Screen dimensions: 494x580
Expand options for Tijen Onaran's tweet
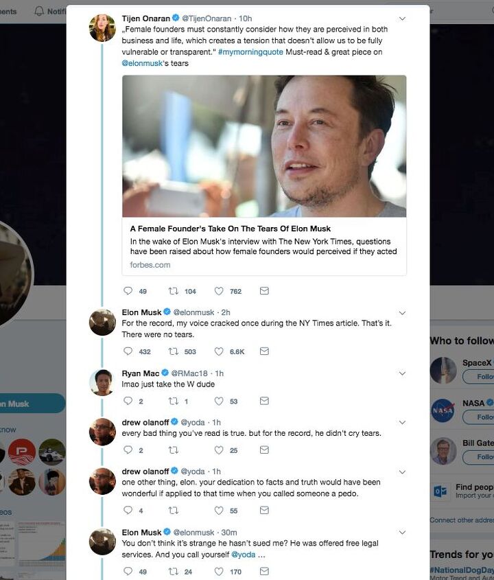(x=402, y=19)
